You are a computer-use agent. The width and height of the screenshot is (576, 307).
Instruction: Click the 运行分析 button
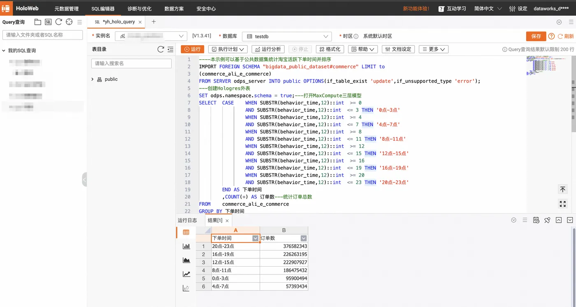click(x=268, y=49)
